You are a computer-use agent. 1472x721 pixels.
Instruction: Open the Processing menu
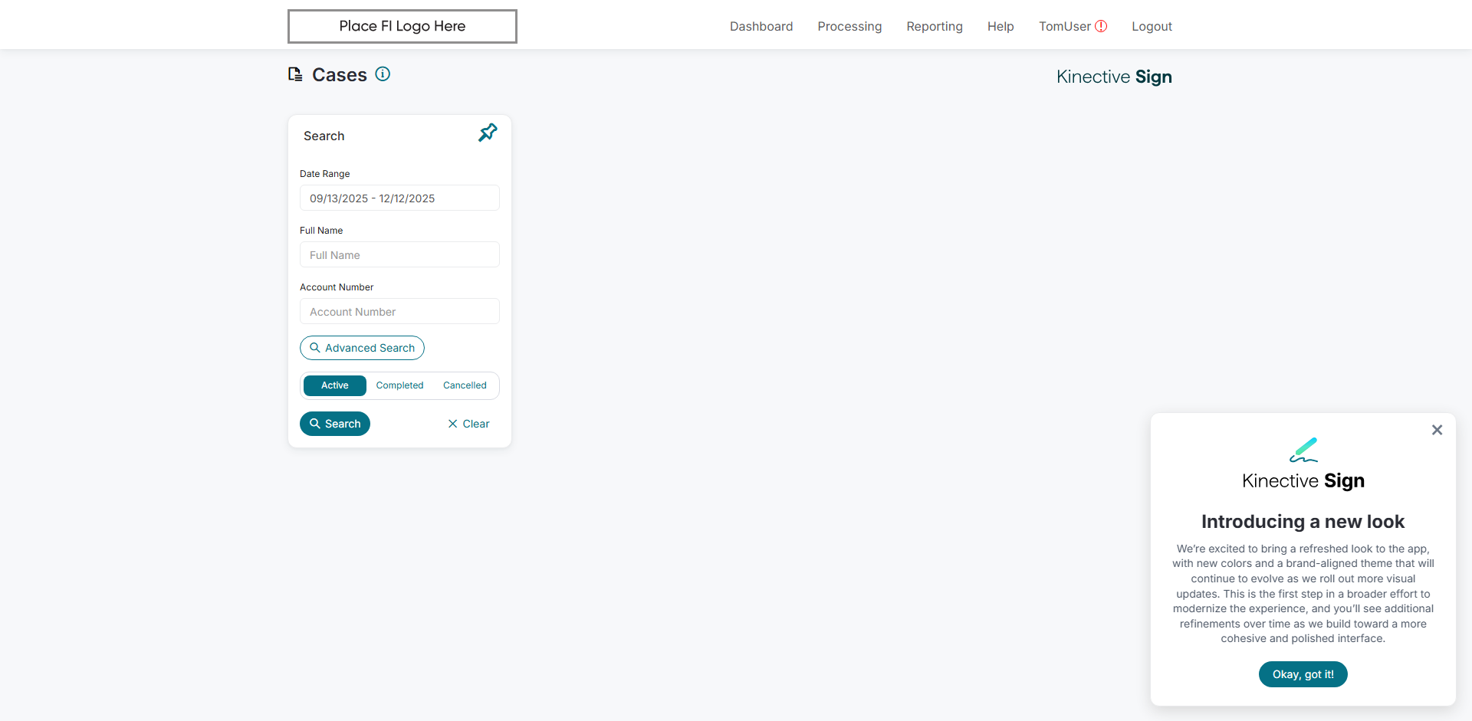pyautogui.click(x=849, y=26)
